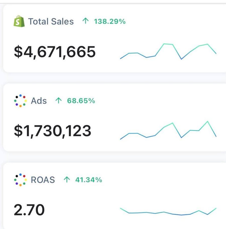
Task: Click the 41.34% change percentage
Action: click(89, 180)
